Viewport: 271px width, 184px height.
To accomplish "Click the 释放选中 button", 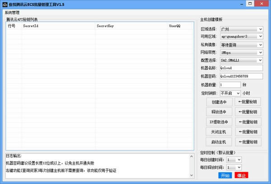I will 219,112.
